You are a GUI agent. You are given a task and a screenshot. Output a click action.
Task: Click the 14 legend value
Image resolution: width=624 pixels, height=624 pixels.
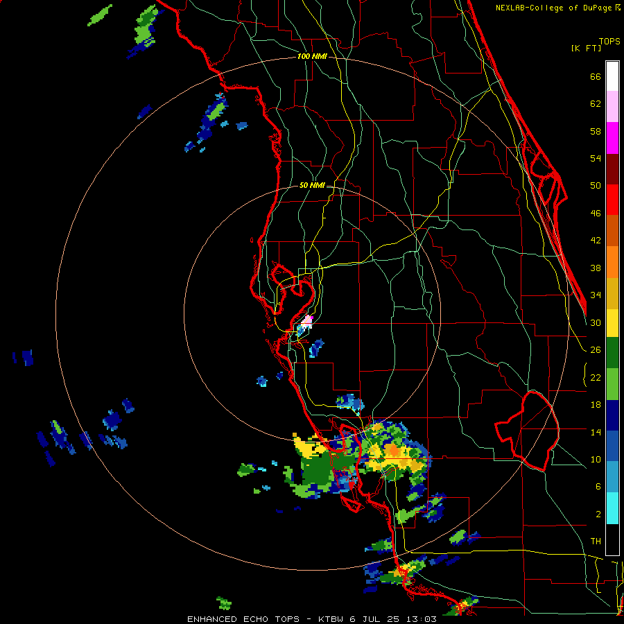[596, 432]
